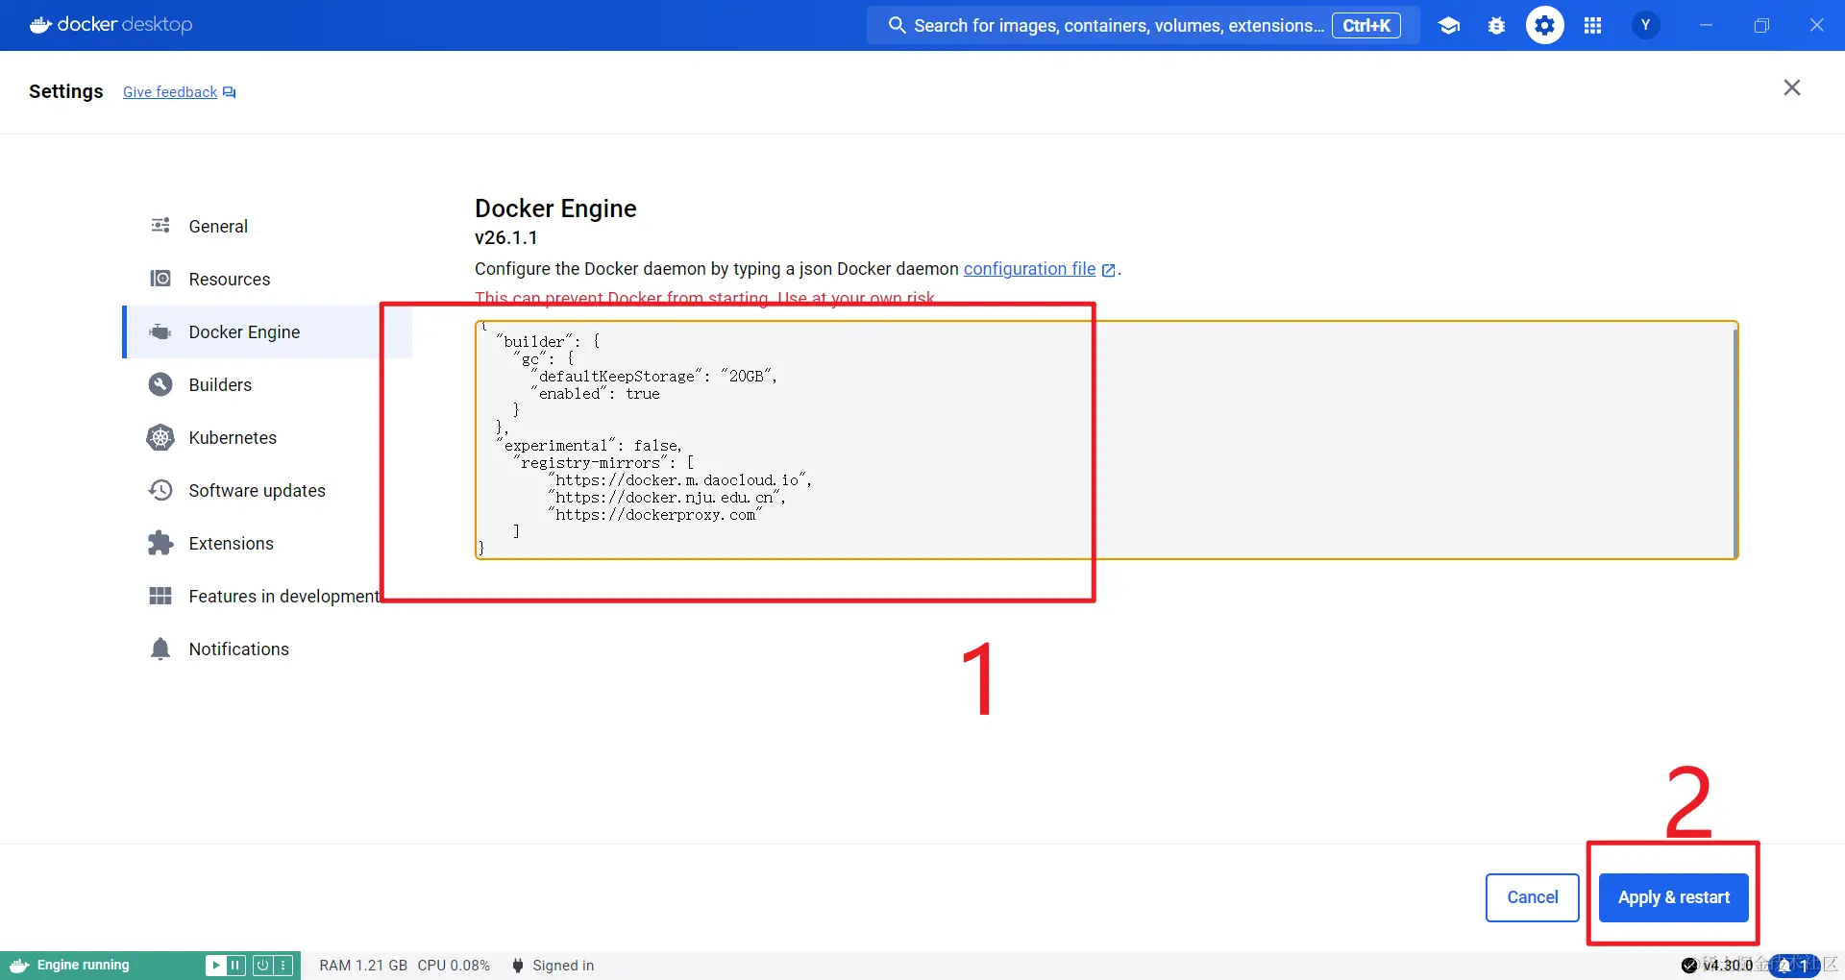Screen dimensions: 1845x980
Task: Click the v26.1.1 engine version text
Action: point(506,237)
